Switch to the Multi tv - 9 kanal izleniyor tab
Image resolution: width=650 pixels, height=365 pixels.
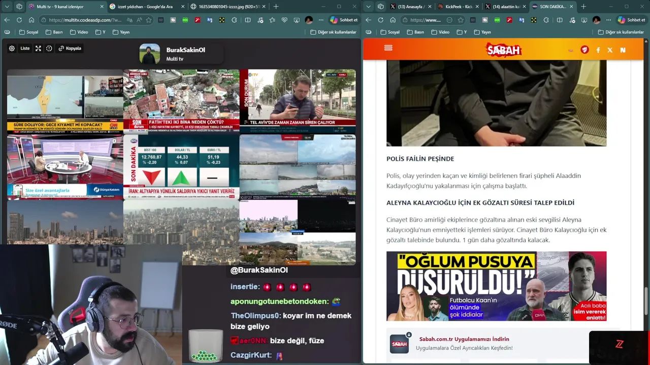coord(66,7)
